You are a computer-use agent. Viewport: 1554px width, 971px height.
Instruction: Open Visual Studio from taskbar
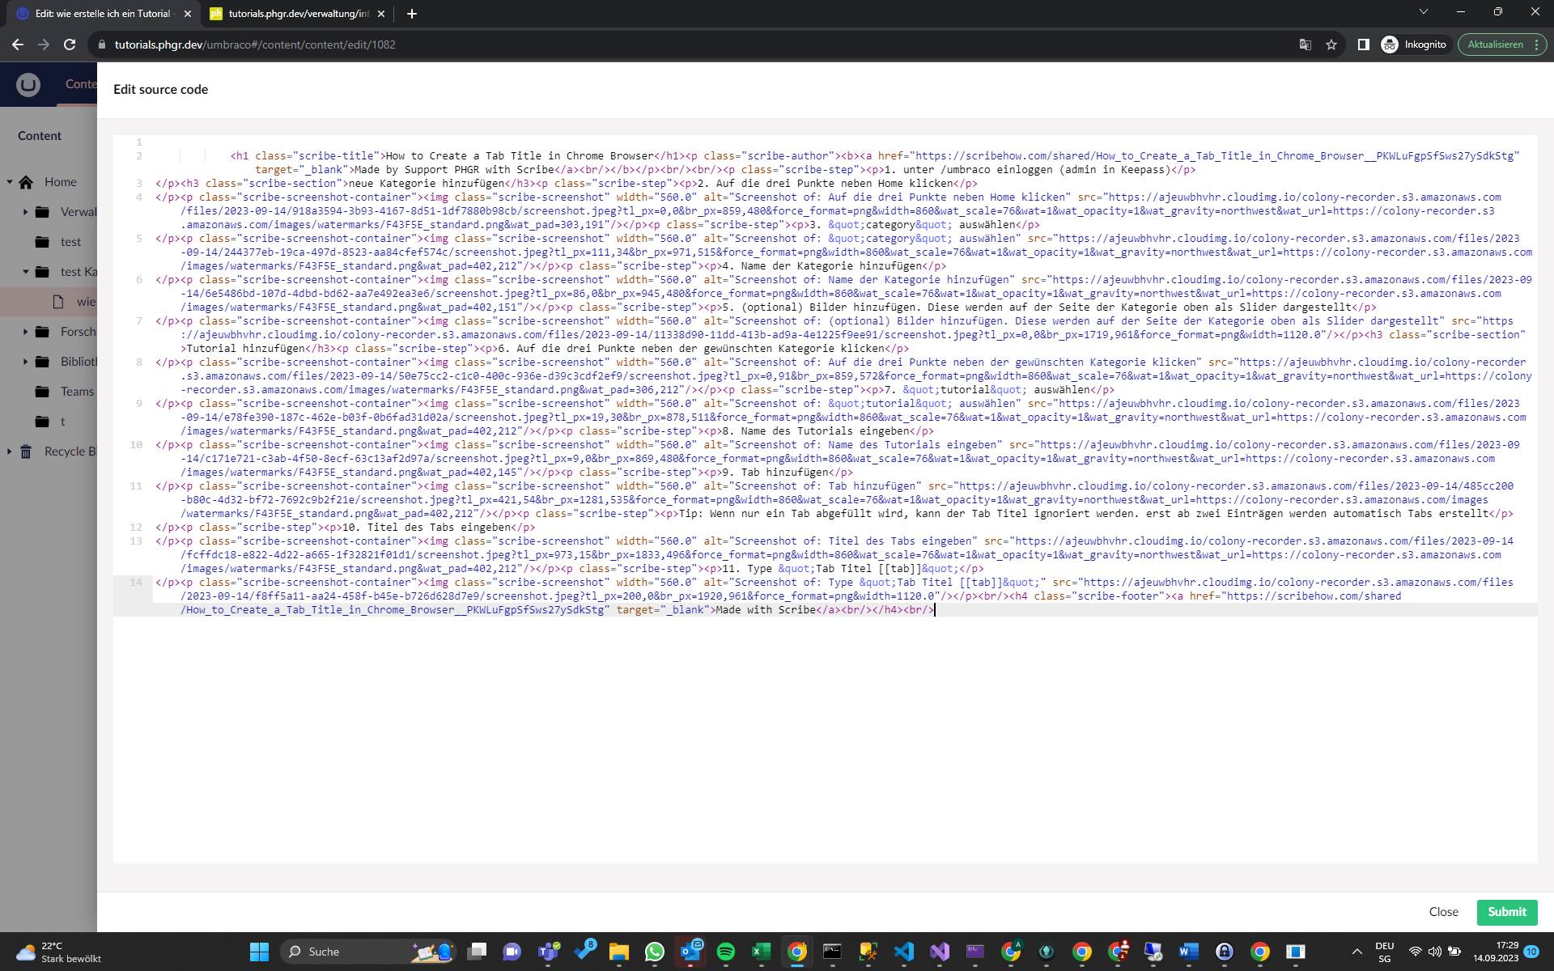click(x=939, y=952)
